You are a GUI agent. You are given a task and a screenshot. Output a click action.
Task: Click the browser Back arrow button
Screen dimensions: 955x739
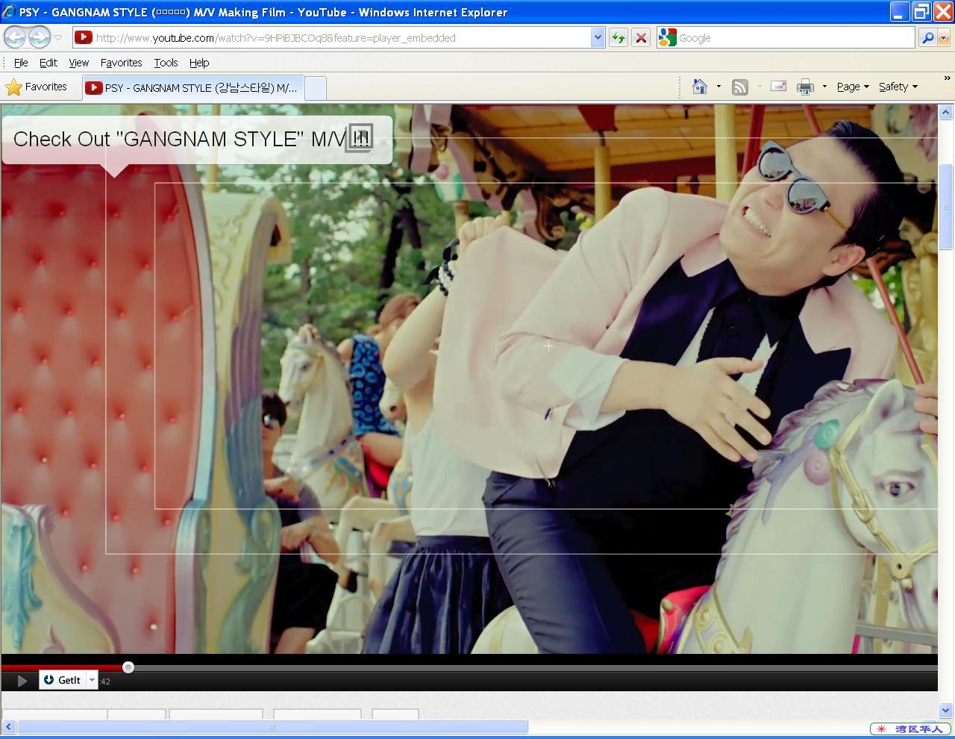[15, 37]
